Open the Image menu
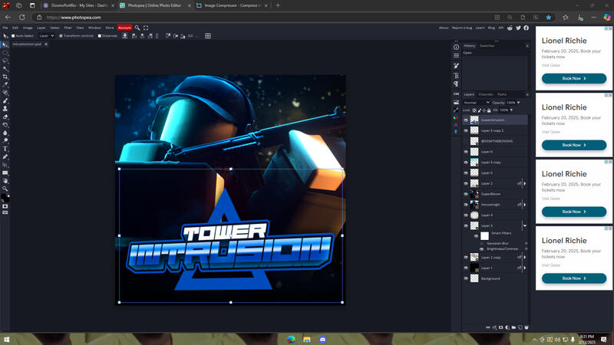Image resolution: width=614 pixels, height=345 pixels. point(28,28)
